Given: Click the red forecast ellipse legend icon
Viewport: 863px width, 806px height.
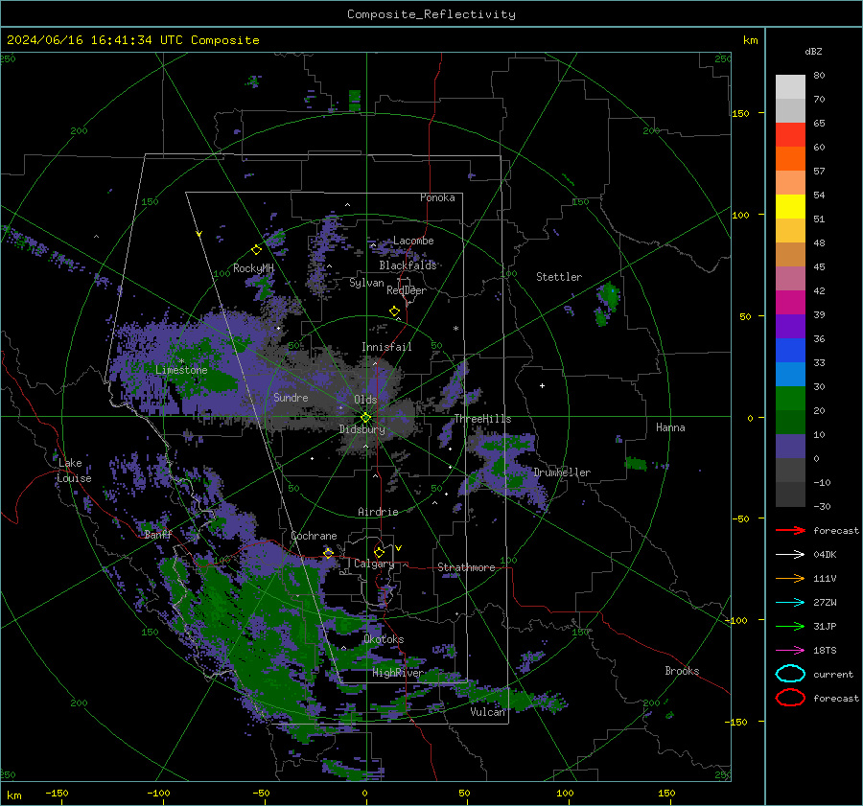Looking at the screenshot, I should click(x=790, y=698).
